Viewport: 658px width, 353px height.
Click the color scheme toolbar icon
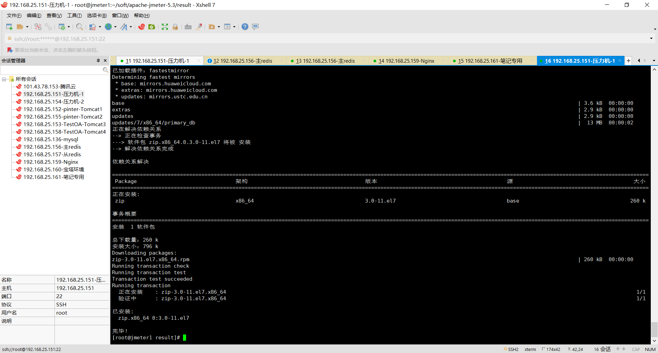coord(93,27)
